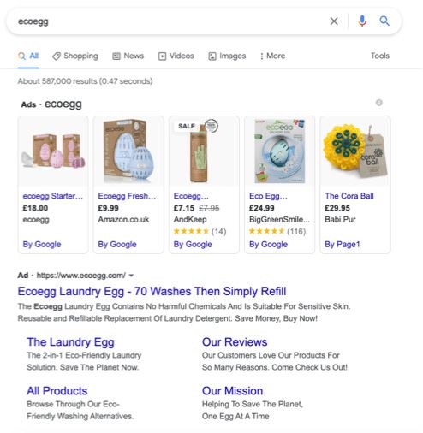Screen dimensions: 423x433
Task: Open the ecoegg Starter product image
Action: (53, 151)
